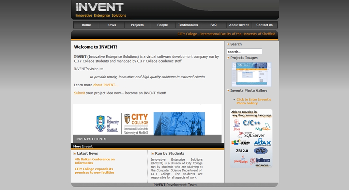The width and height of the screenshot is (349, 190).
Task: Click the arrow icon beside Invents Photo Gallery
Action: click(x=228, y=90)
